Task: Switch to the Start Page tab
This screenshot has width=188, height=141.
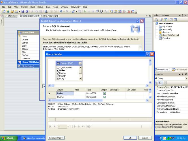Action: point(13,16)
